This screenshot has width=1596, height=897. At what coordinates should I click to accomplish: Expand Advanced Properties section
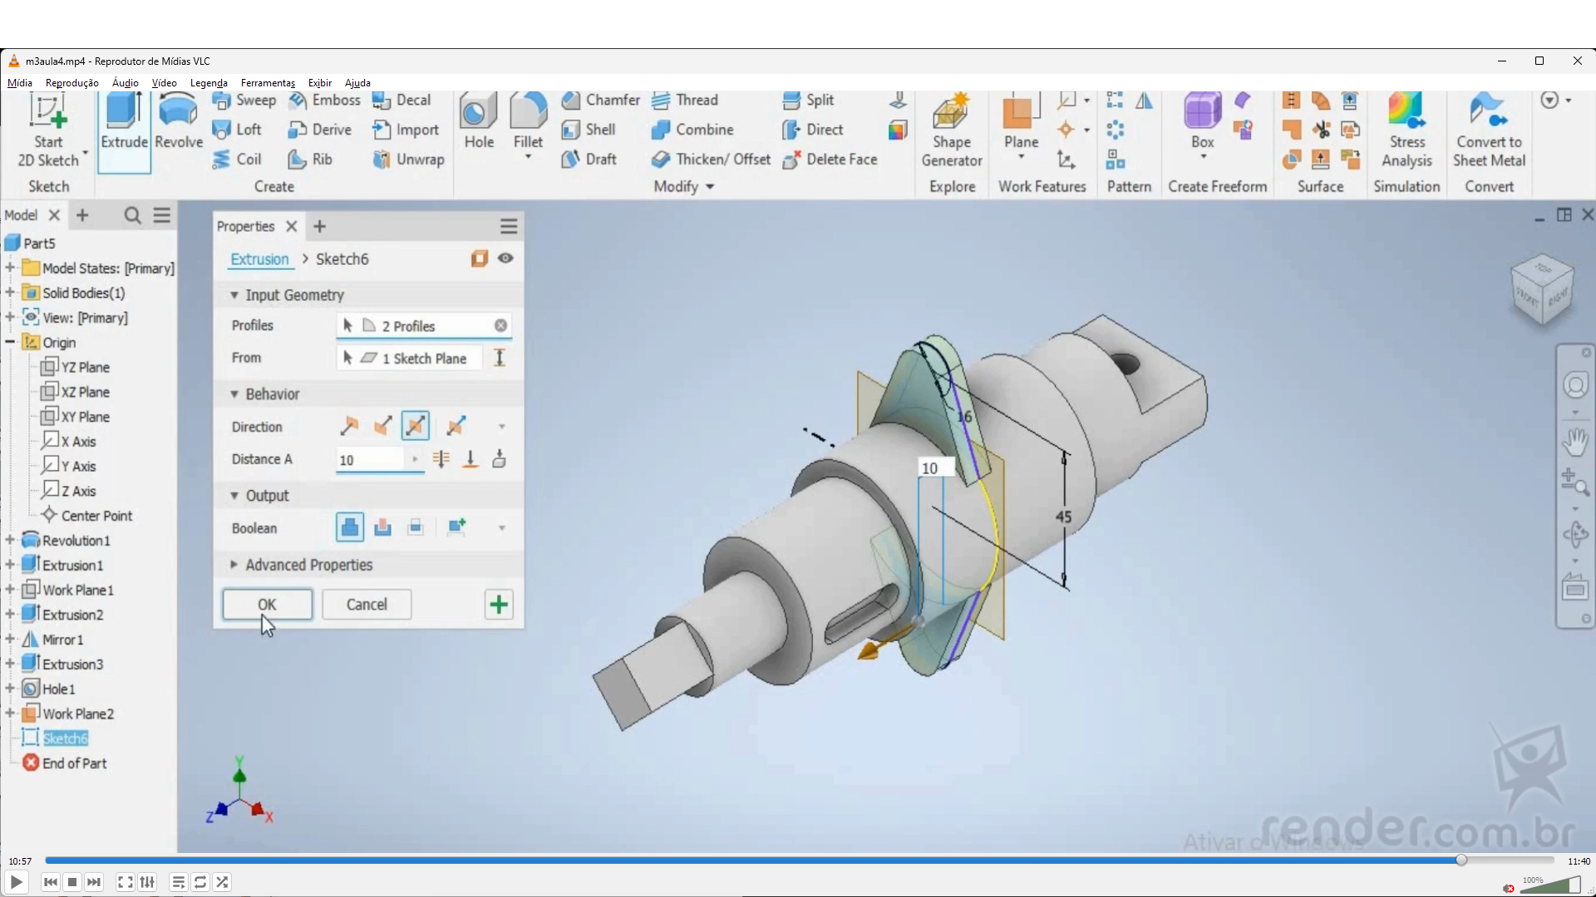pyautogui.click(x=234, y=565)
